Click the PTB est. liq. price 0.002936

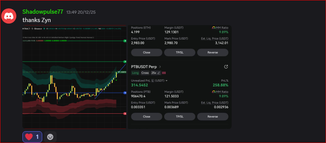pyautogui.click(x=221, y=107)
